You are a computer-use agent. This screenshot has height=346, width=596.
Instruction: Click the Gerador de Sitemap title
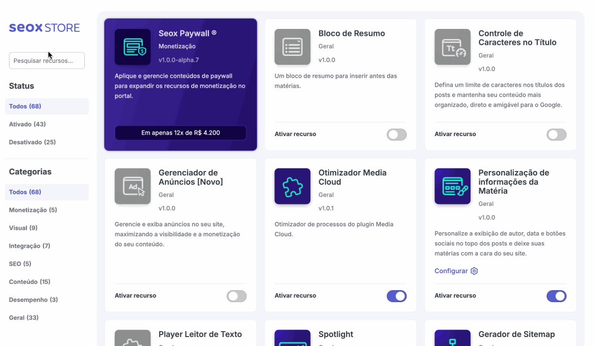tap(517, 334)
